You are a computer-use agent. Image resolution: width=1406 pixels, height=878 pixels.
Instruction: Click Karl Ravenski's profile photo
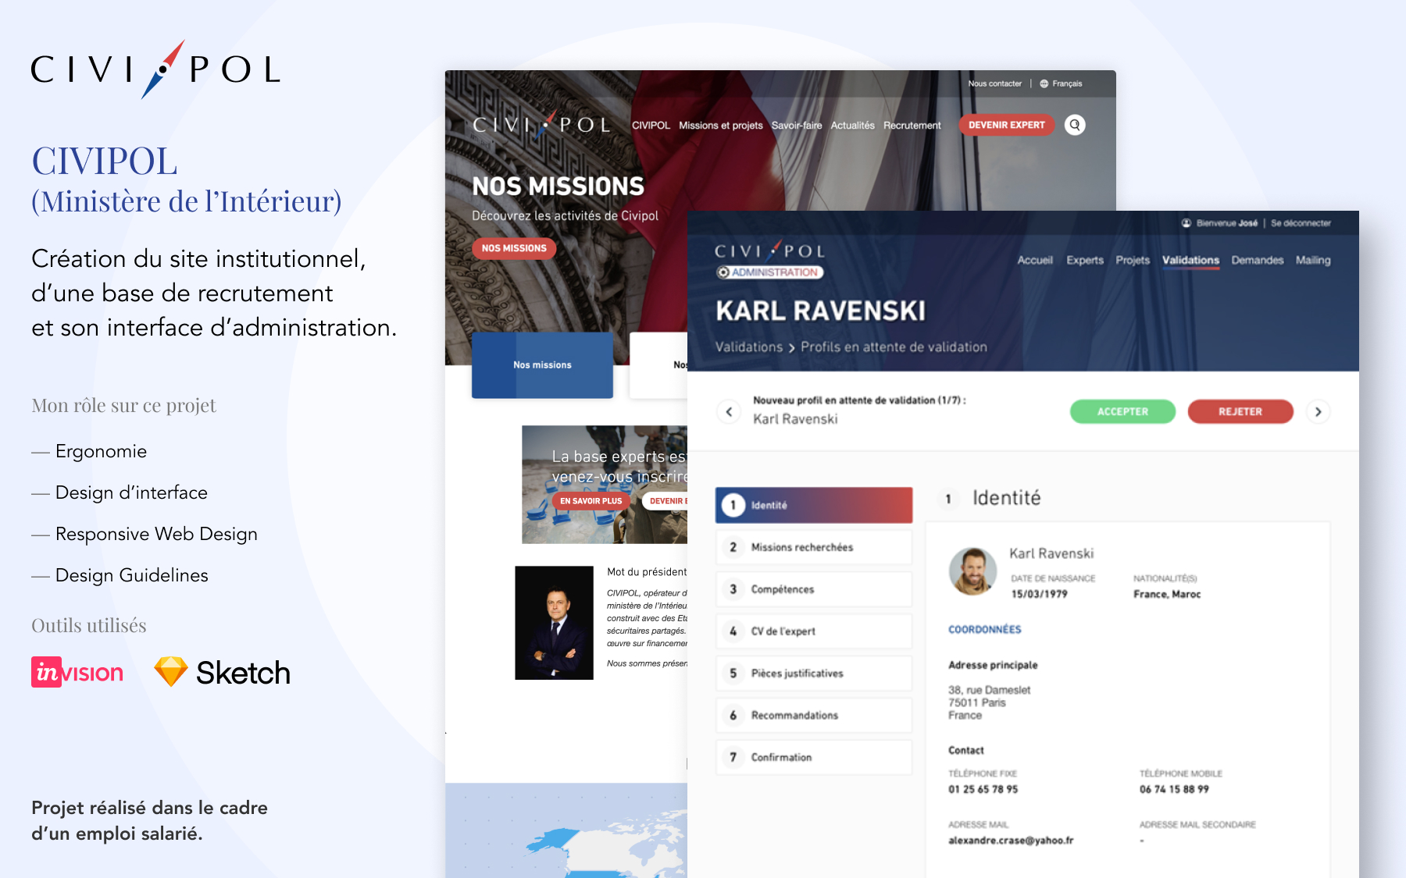coord(972,571)
